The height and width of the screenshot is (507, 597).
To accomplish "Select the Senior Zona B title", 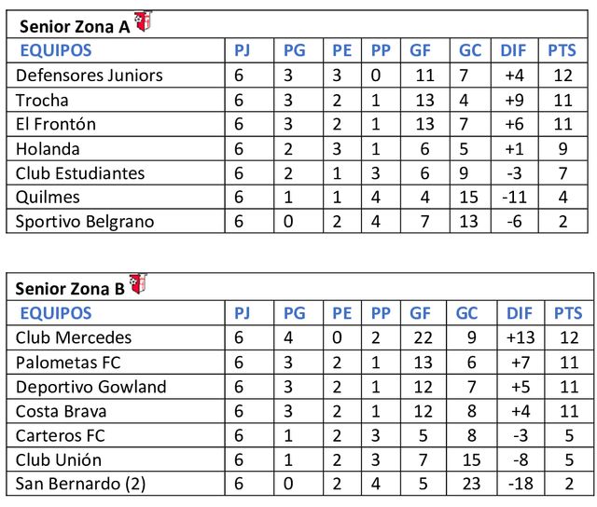I will [71, 289].
